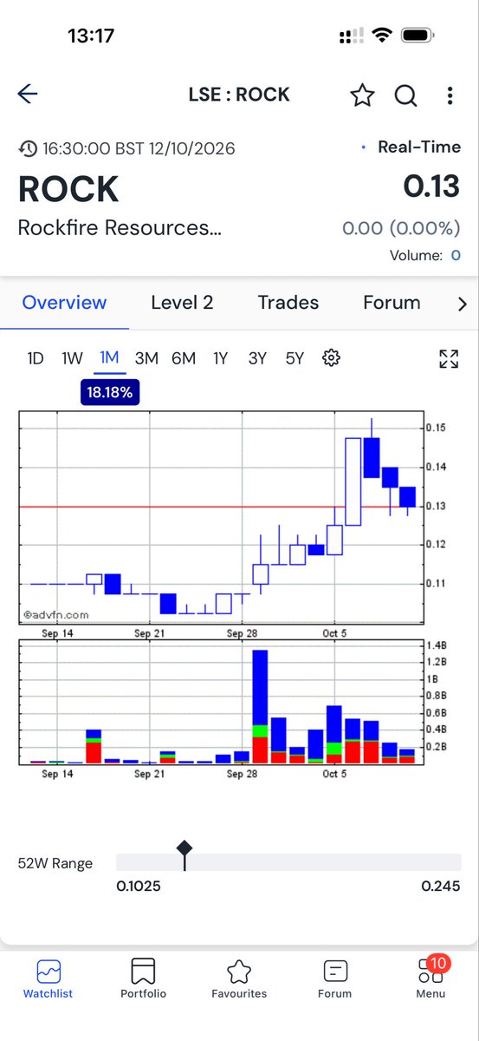Tap the clock history icon beside timestamp
This screenshot has width=479, height=1041.
[x=27, y=148]
